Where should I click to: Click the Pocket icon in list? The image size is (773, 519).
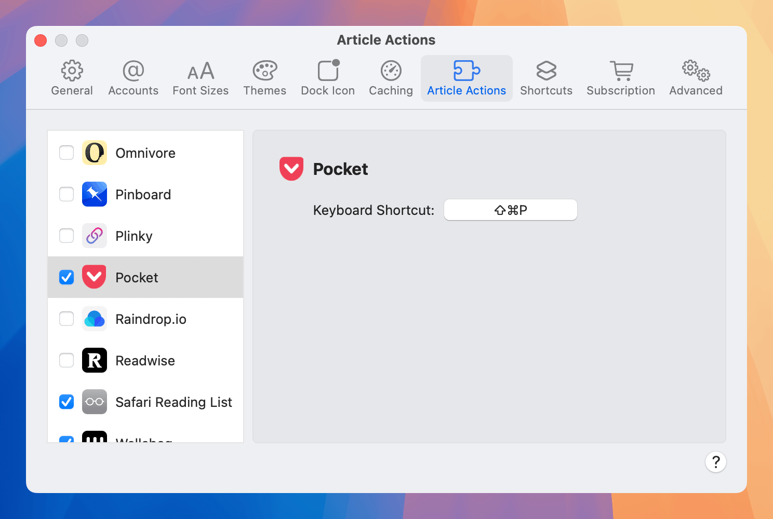95,277
